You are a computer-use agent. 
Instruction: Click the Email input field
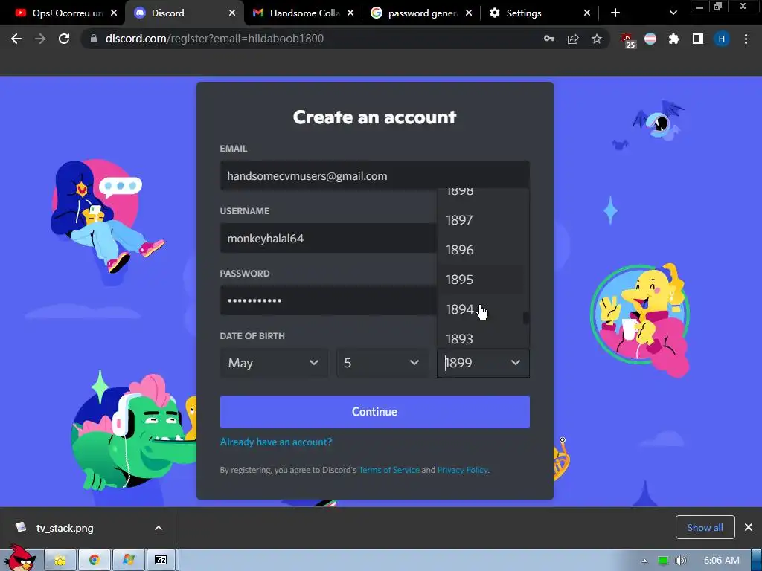(x=375, y=175)
